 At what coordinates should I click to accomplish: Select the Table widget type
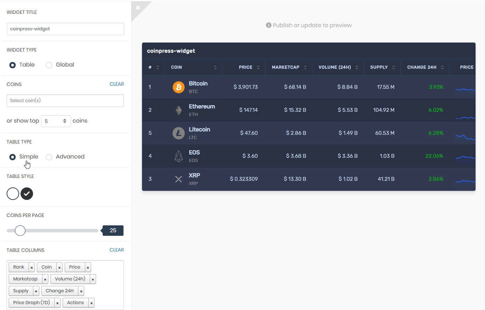click(13, 65)
